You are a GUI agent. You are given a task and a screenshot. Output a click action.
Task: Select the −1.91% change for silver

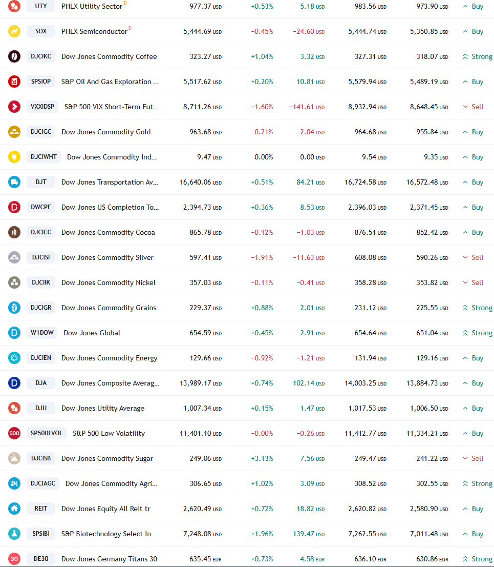pyautogui.click(x=262, y=257)
